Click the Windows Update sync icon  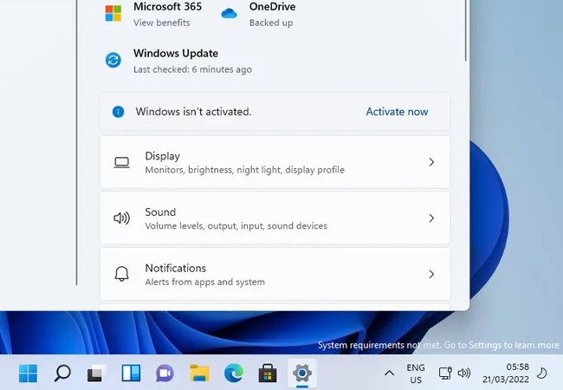[x=113, y=60]
